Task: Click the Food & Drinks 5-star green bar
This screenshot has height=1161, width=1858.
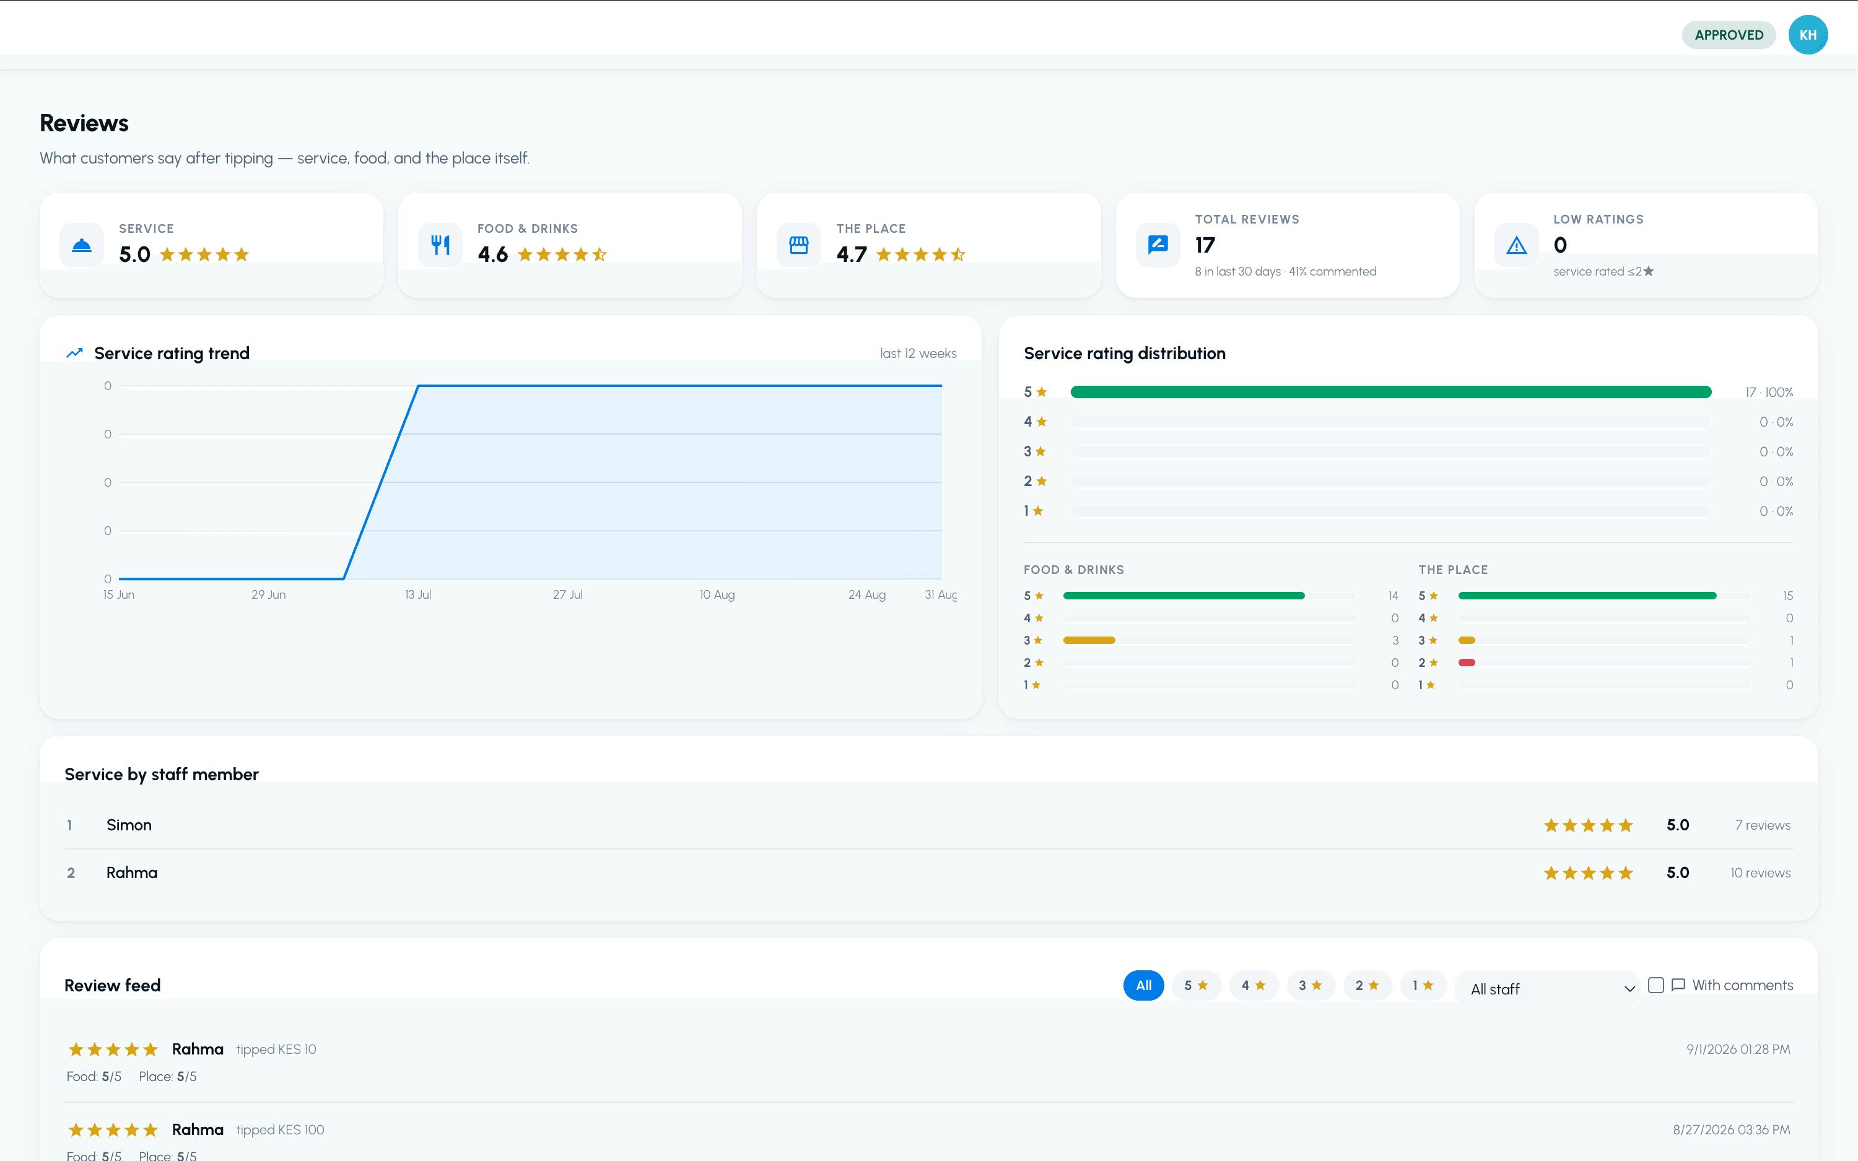Action: click(x=1183, y=596)
